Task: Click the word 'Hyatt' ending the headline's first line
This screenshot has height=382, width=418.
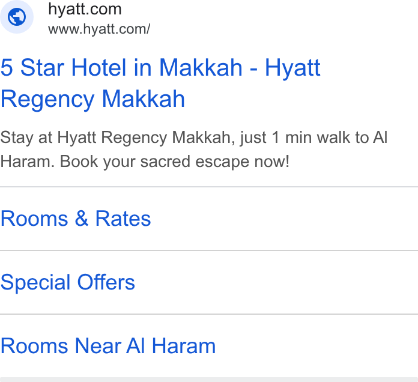Action: pyautogui.click(x=292, y=68)
